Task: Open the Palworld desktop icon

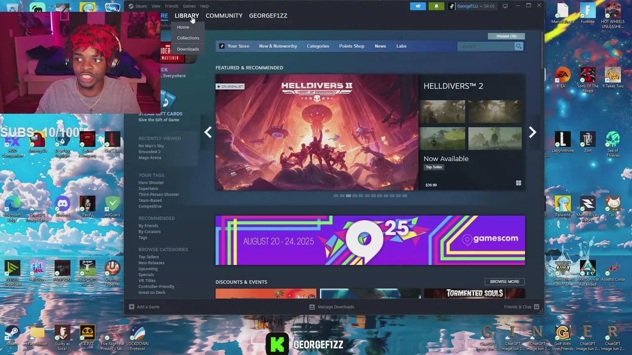Action: (x=562, y=206)
